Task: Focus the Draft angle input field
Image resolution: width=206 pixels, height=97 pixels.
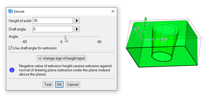Action: [x=53, y=29]
